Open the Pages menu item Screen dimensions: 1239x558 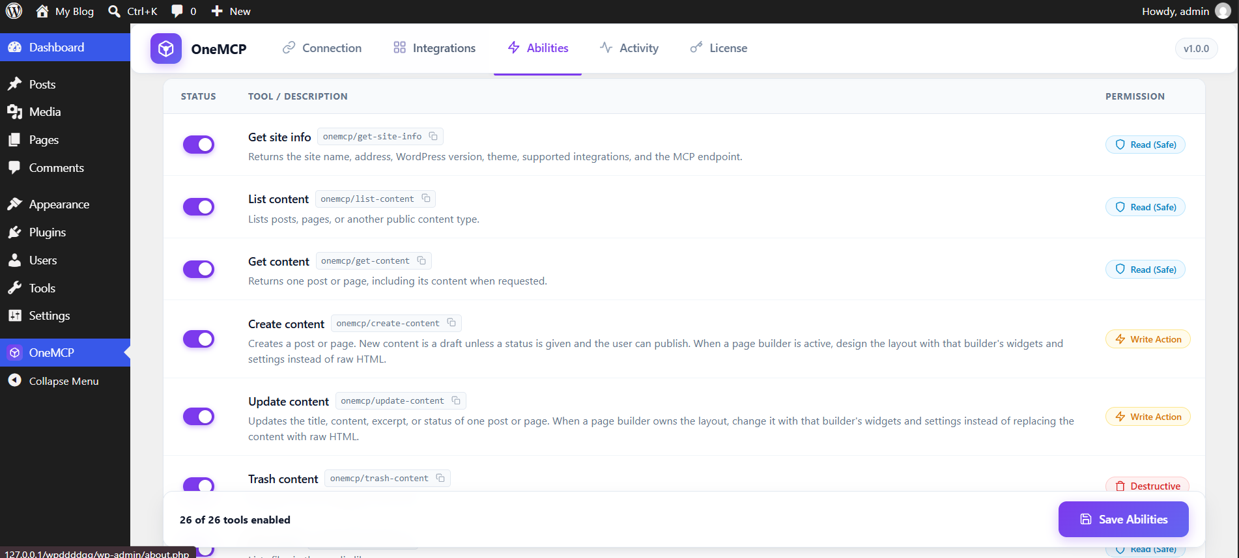tap(65, 140)
